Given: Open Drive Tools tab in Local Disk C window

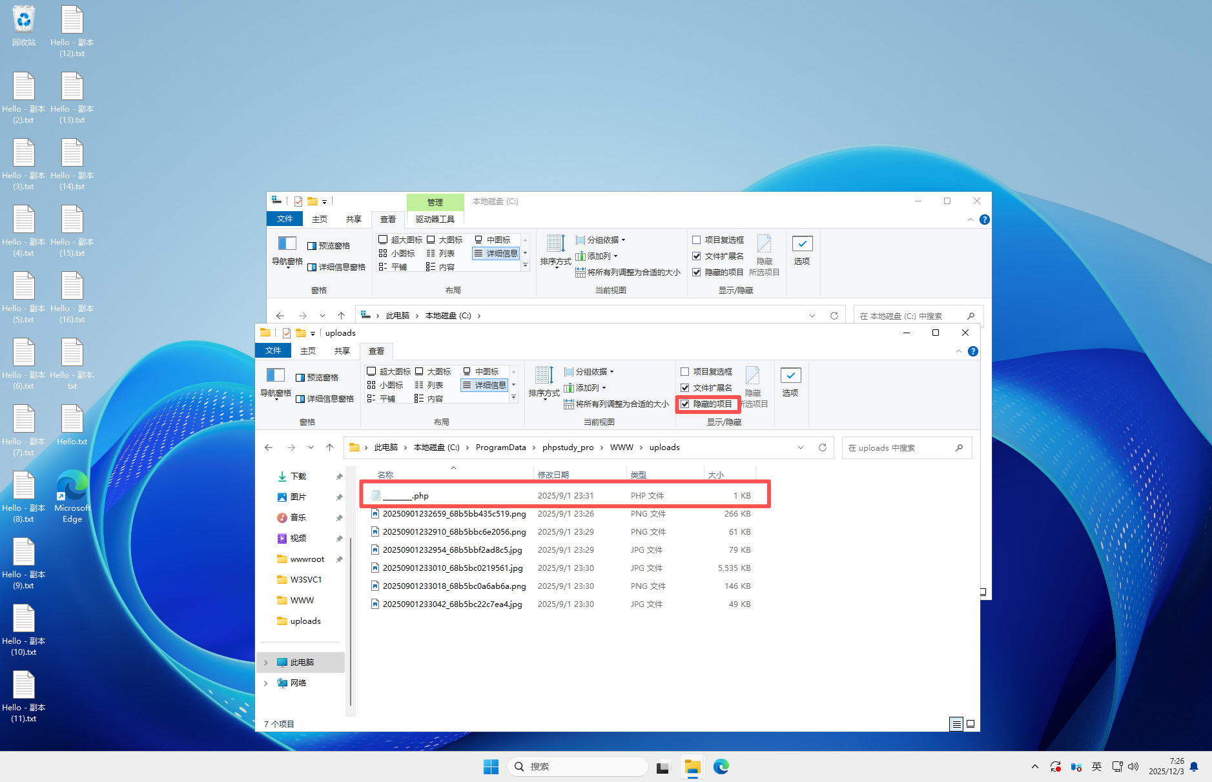Looking at the screenshot, I should coord(435,219).
